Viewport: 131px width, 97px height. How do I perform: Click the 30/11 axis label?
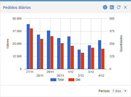60,76
